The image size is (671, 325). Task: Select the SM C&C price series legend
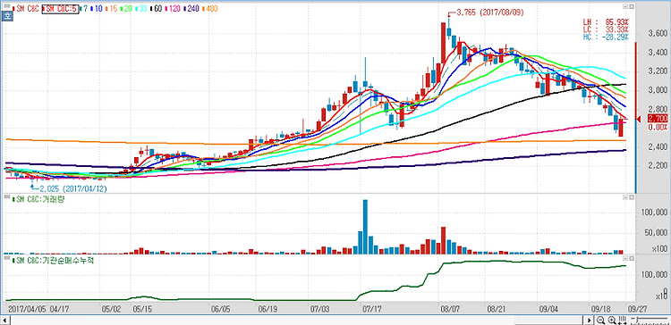coord(26,9)
